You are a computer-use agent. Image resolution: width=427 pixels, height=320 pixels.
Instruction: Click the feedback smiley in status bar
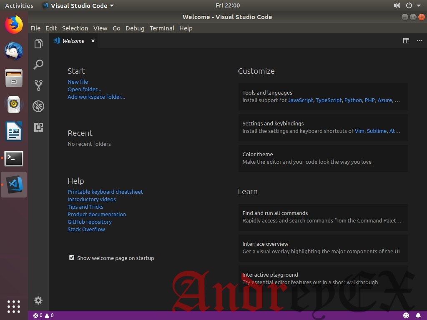pyautogui.click(x=406, y=315)
